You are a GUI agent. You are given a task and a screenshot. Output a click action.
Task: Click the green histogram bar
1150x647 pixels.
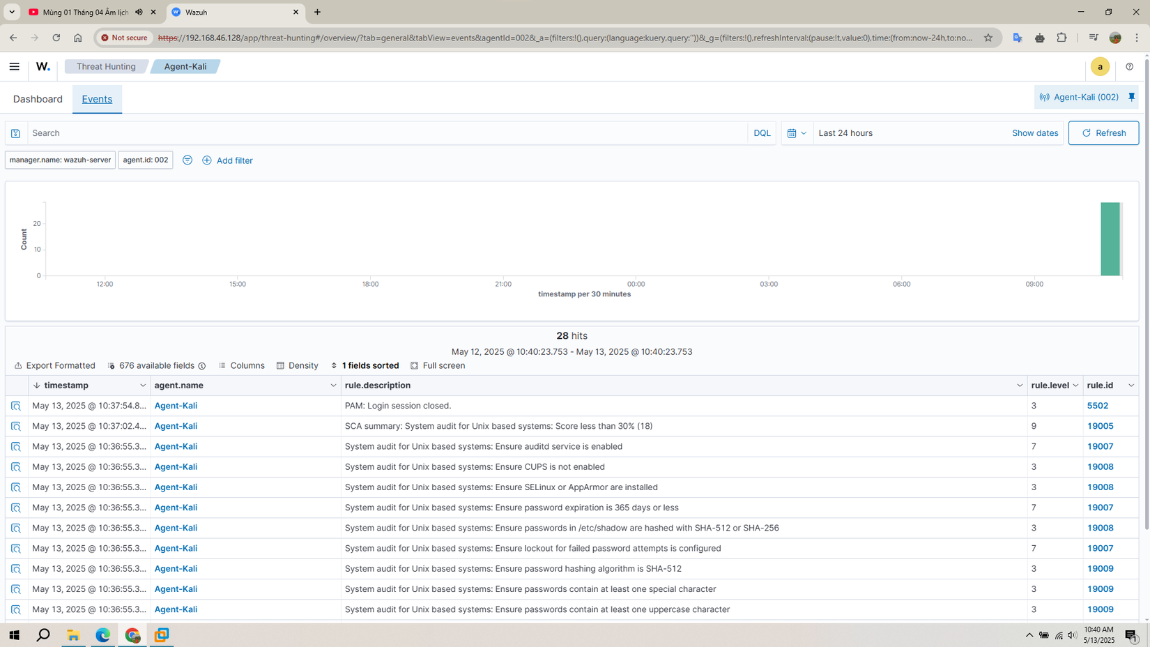click(x=1110, y=239)
